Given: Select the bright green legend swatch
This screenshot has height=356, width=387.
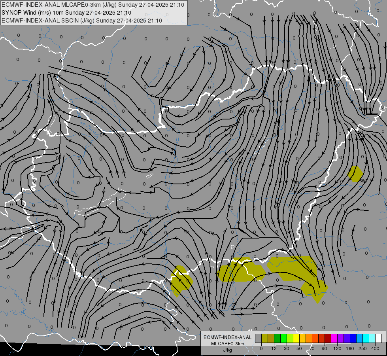Looking at the screenshot, I should (284, 338).
